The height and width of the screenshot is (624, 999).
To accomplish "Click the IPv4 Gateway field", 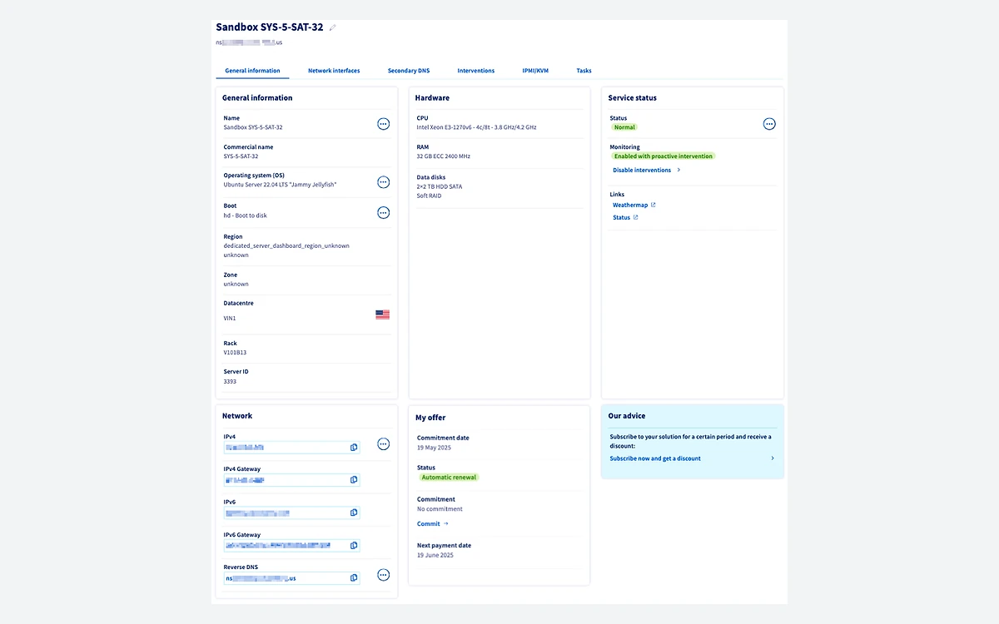I will tap(292, 480).
